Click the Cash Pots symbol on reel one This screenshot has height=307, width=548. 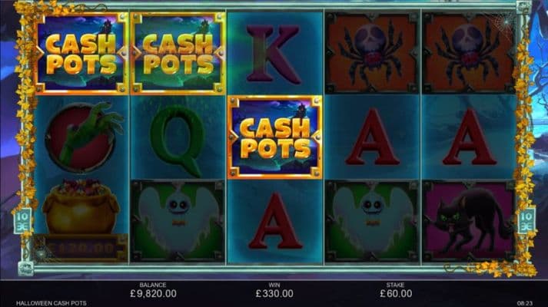click(81, 54)
